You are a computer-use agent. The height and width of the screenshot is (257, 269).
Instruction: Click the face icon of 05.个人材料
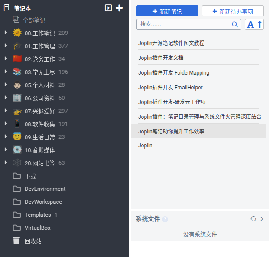(x=17, y=85)
